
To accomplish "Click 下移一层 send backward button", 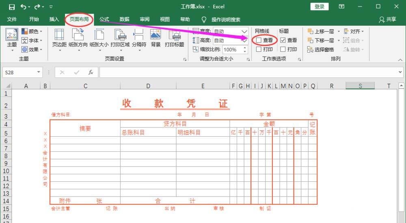I will pyautogui.click(x=321, y=40).
